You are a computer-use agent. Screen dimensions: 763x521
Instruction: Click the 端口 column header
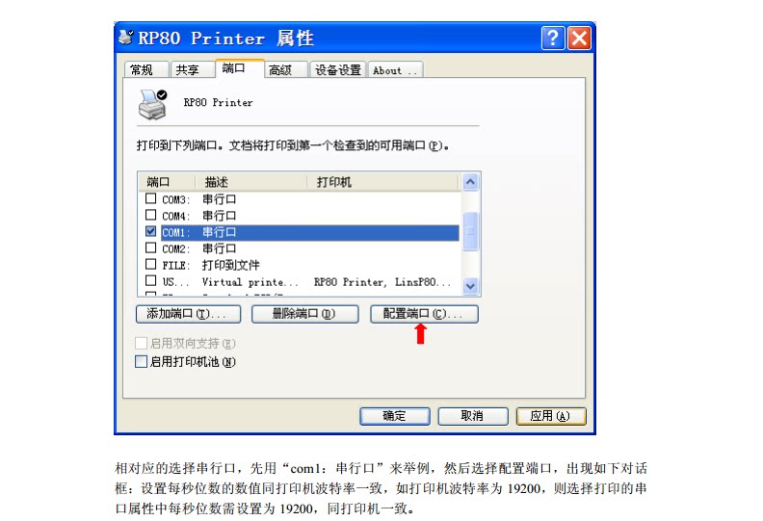coord(167,182)
